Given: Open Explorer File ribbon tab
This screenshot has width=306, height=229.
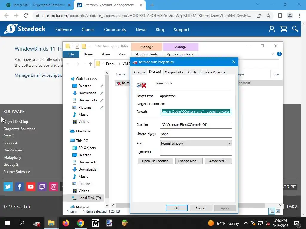Looking at the screenshot, I should [71, 54].
